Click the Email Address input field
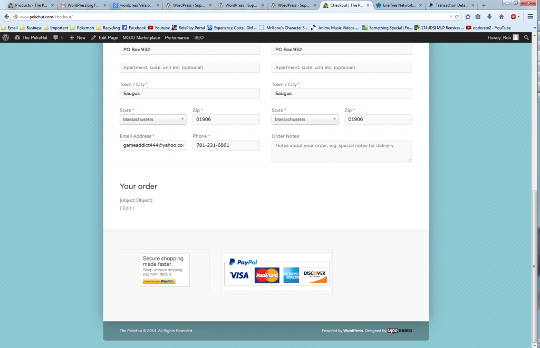The width and height of the screenshot is (540, 348). 153,145
